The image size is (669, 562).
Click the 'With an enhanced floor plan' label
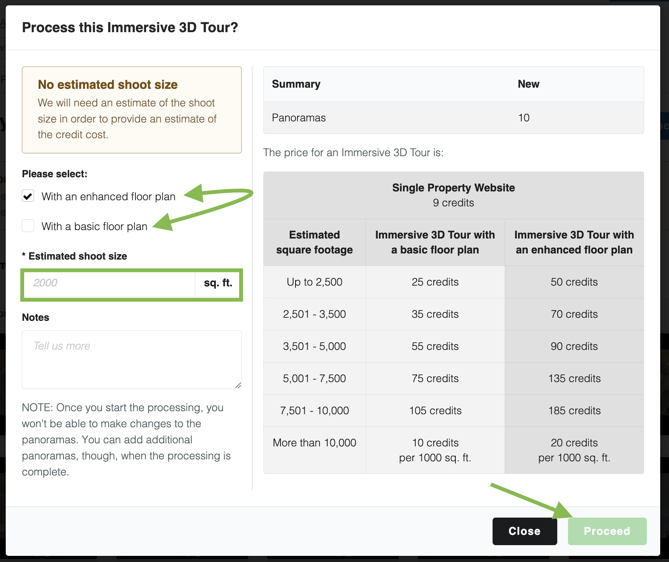(x=109, y=196)
